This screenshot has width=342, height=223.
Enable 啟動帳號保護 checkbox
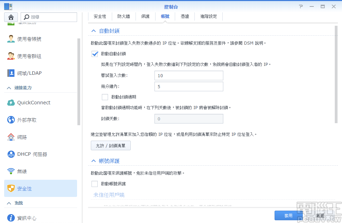pyautogui.click(x=94, y=184)
